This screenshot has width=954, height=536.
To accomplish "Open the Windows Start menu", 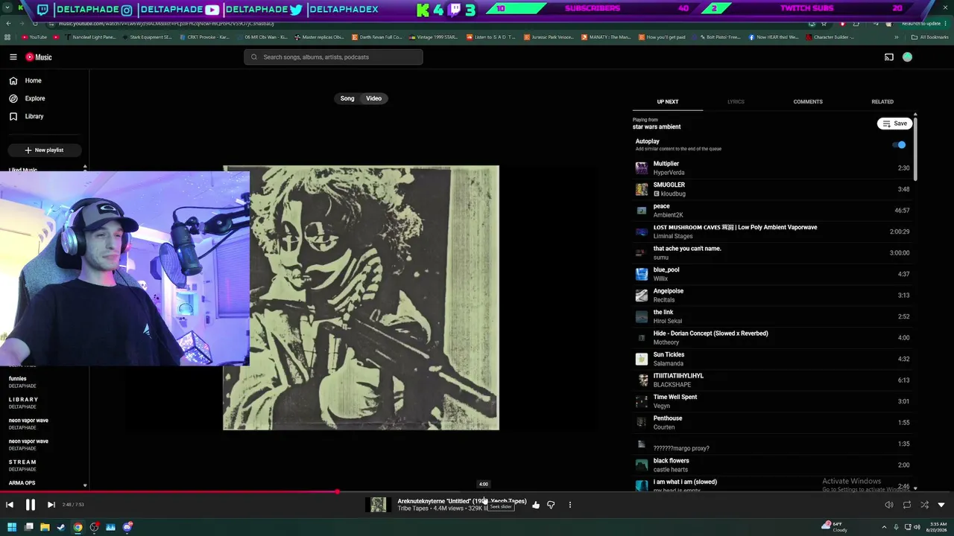I will (x=13, y=527).
